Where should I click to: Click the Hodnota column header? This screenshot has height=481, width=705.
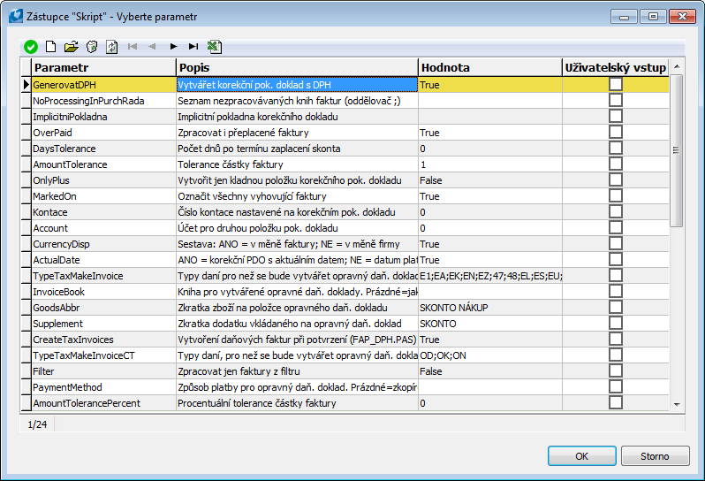point(490,67)
